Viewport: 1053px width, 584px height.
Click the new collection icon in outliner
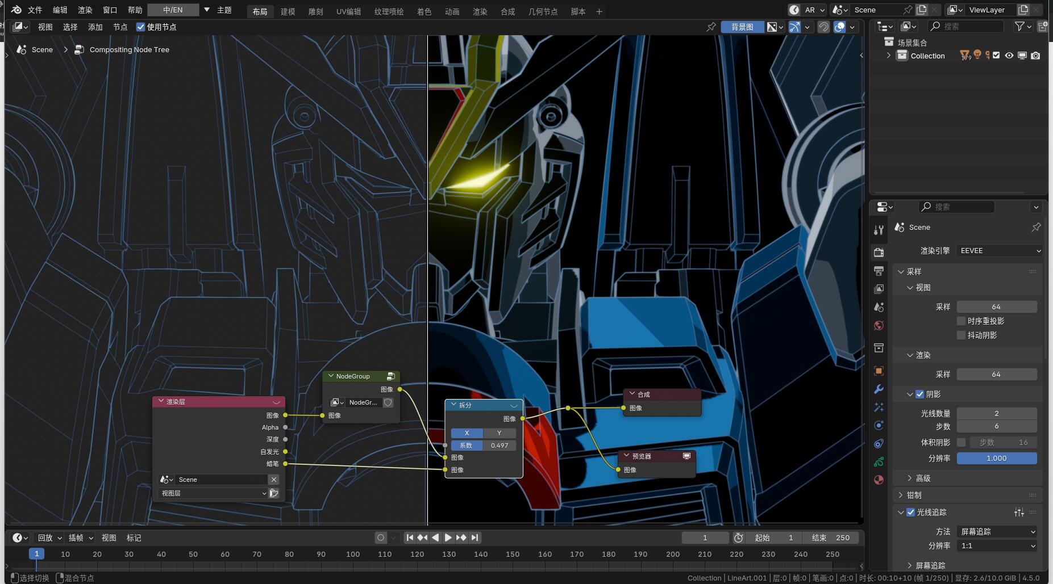(x=1042, y=26)
